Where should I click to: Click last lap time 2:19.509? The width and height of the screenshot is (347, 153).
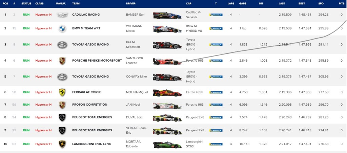click(x=285, y=15)
